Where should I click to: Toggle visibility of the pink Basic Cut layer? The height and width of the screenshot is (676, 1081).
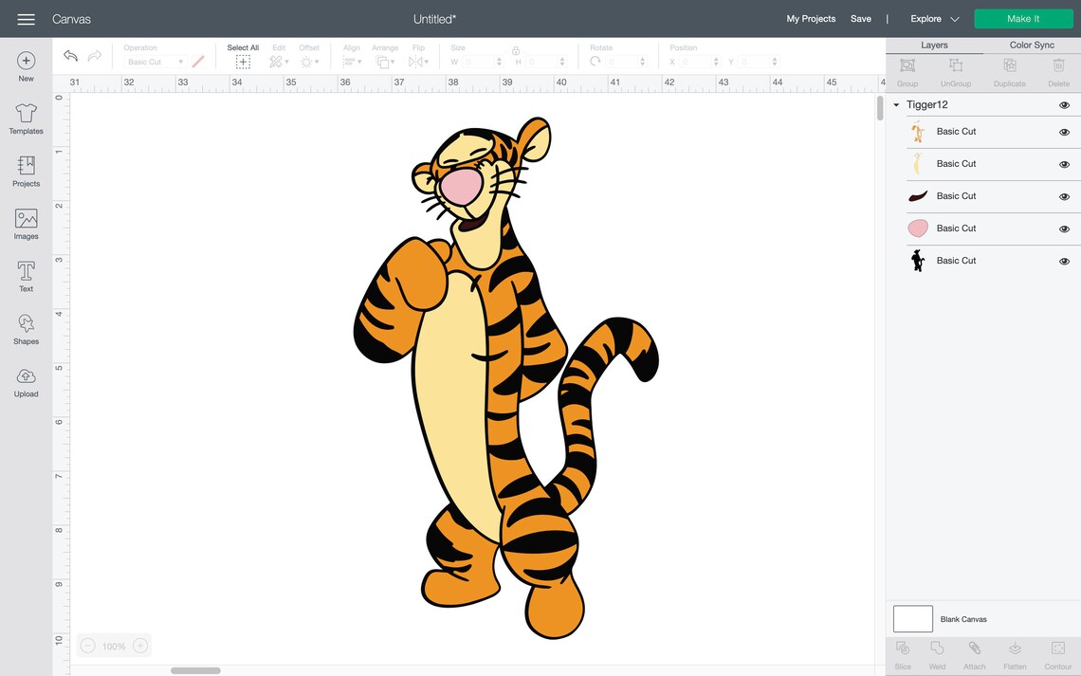(x=1064, y=228)
